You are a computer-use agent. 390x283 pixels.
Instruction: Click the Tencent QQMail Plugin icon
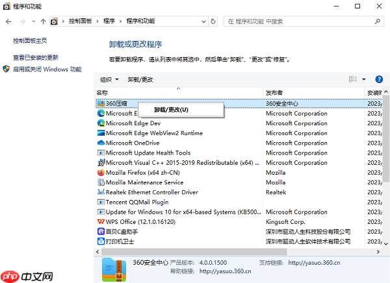point(101,202)
